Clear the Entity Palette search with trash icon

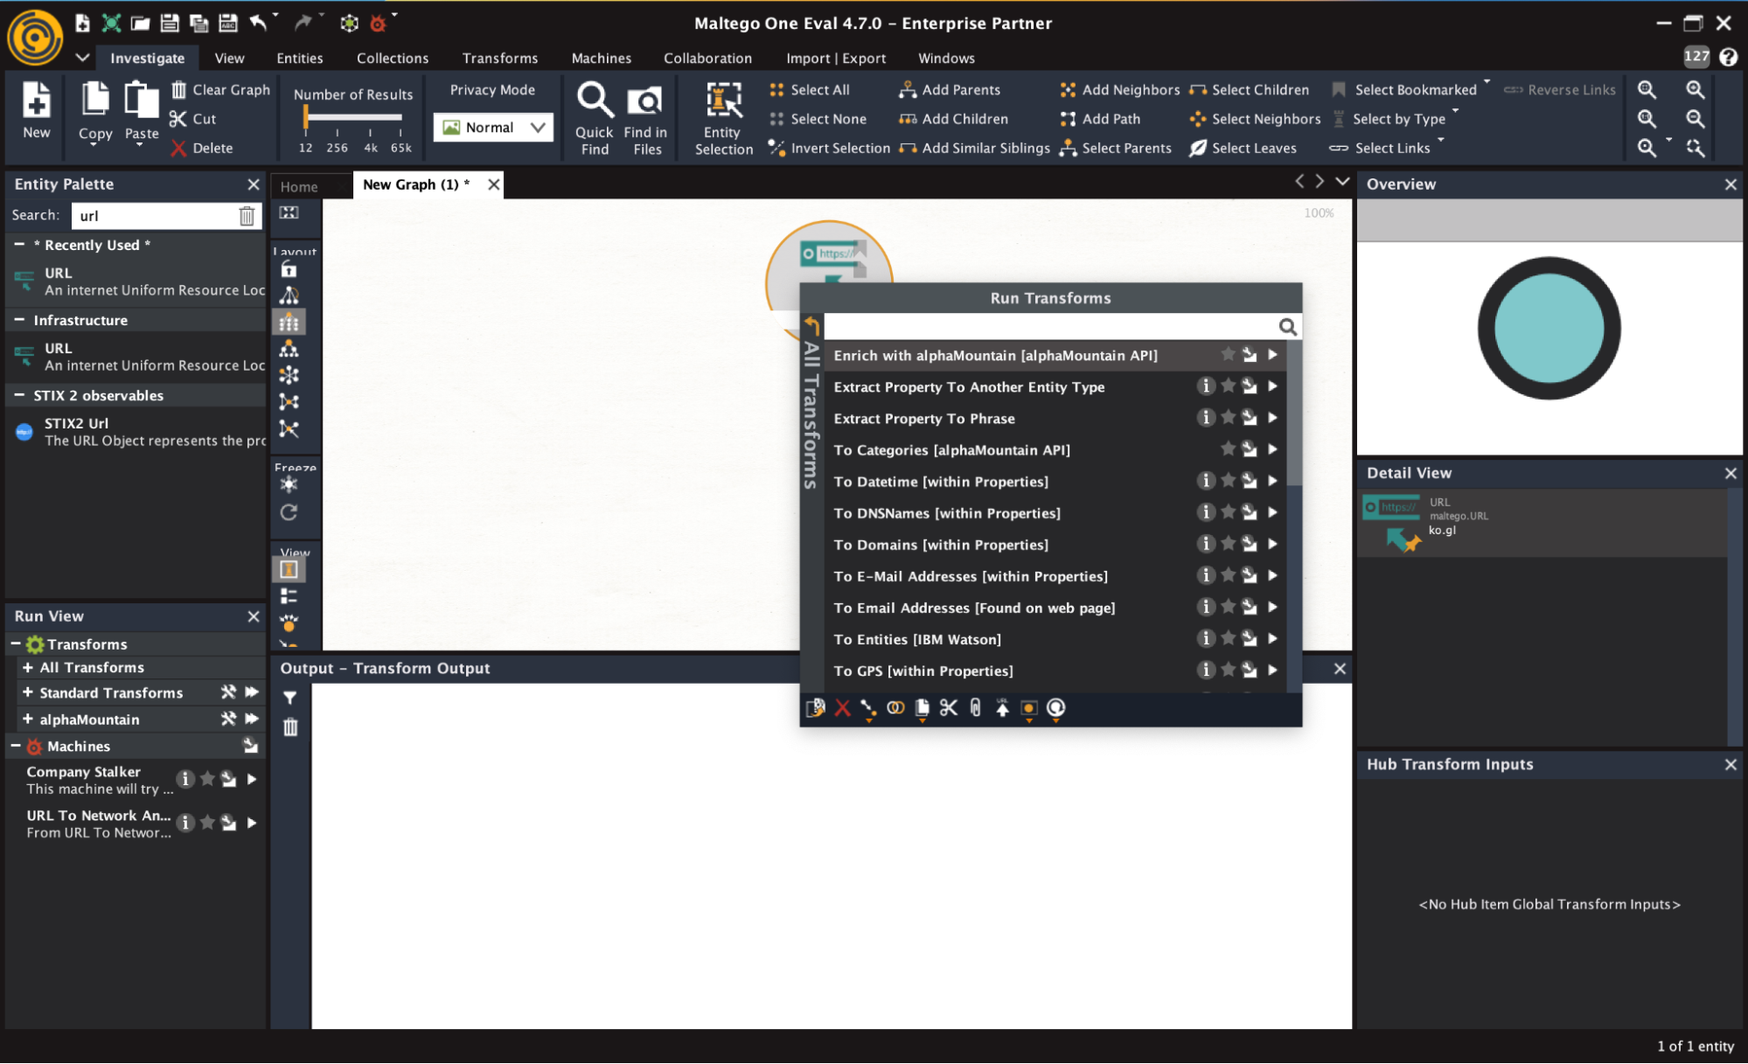click(247, 216)
